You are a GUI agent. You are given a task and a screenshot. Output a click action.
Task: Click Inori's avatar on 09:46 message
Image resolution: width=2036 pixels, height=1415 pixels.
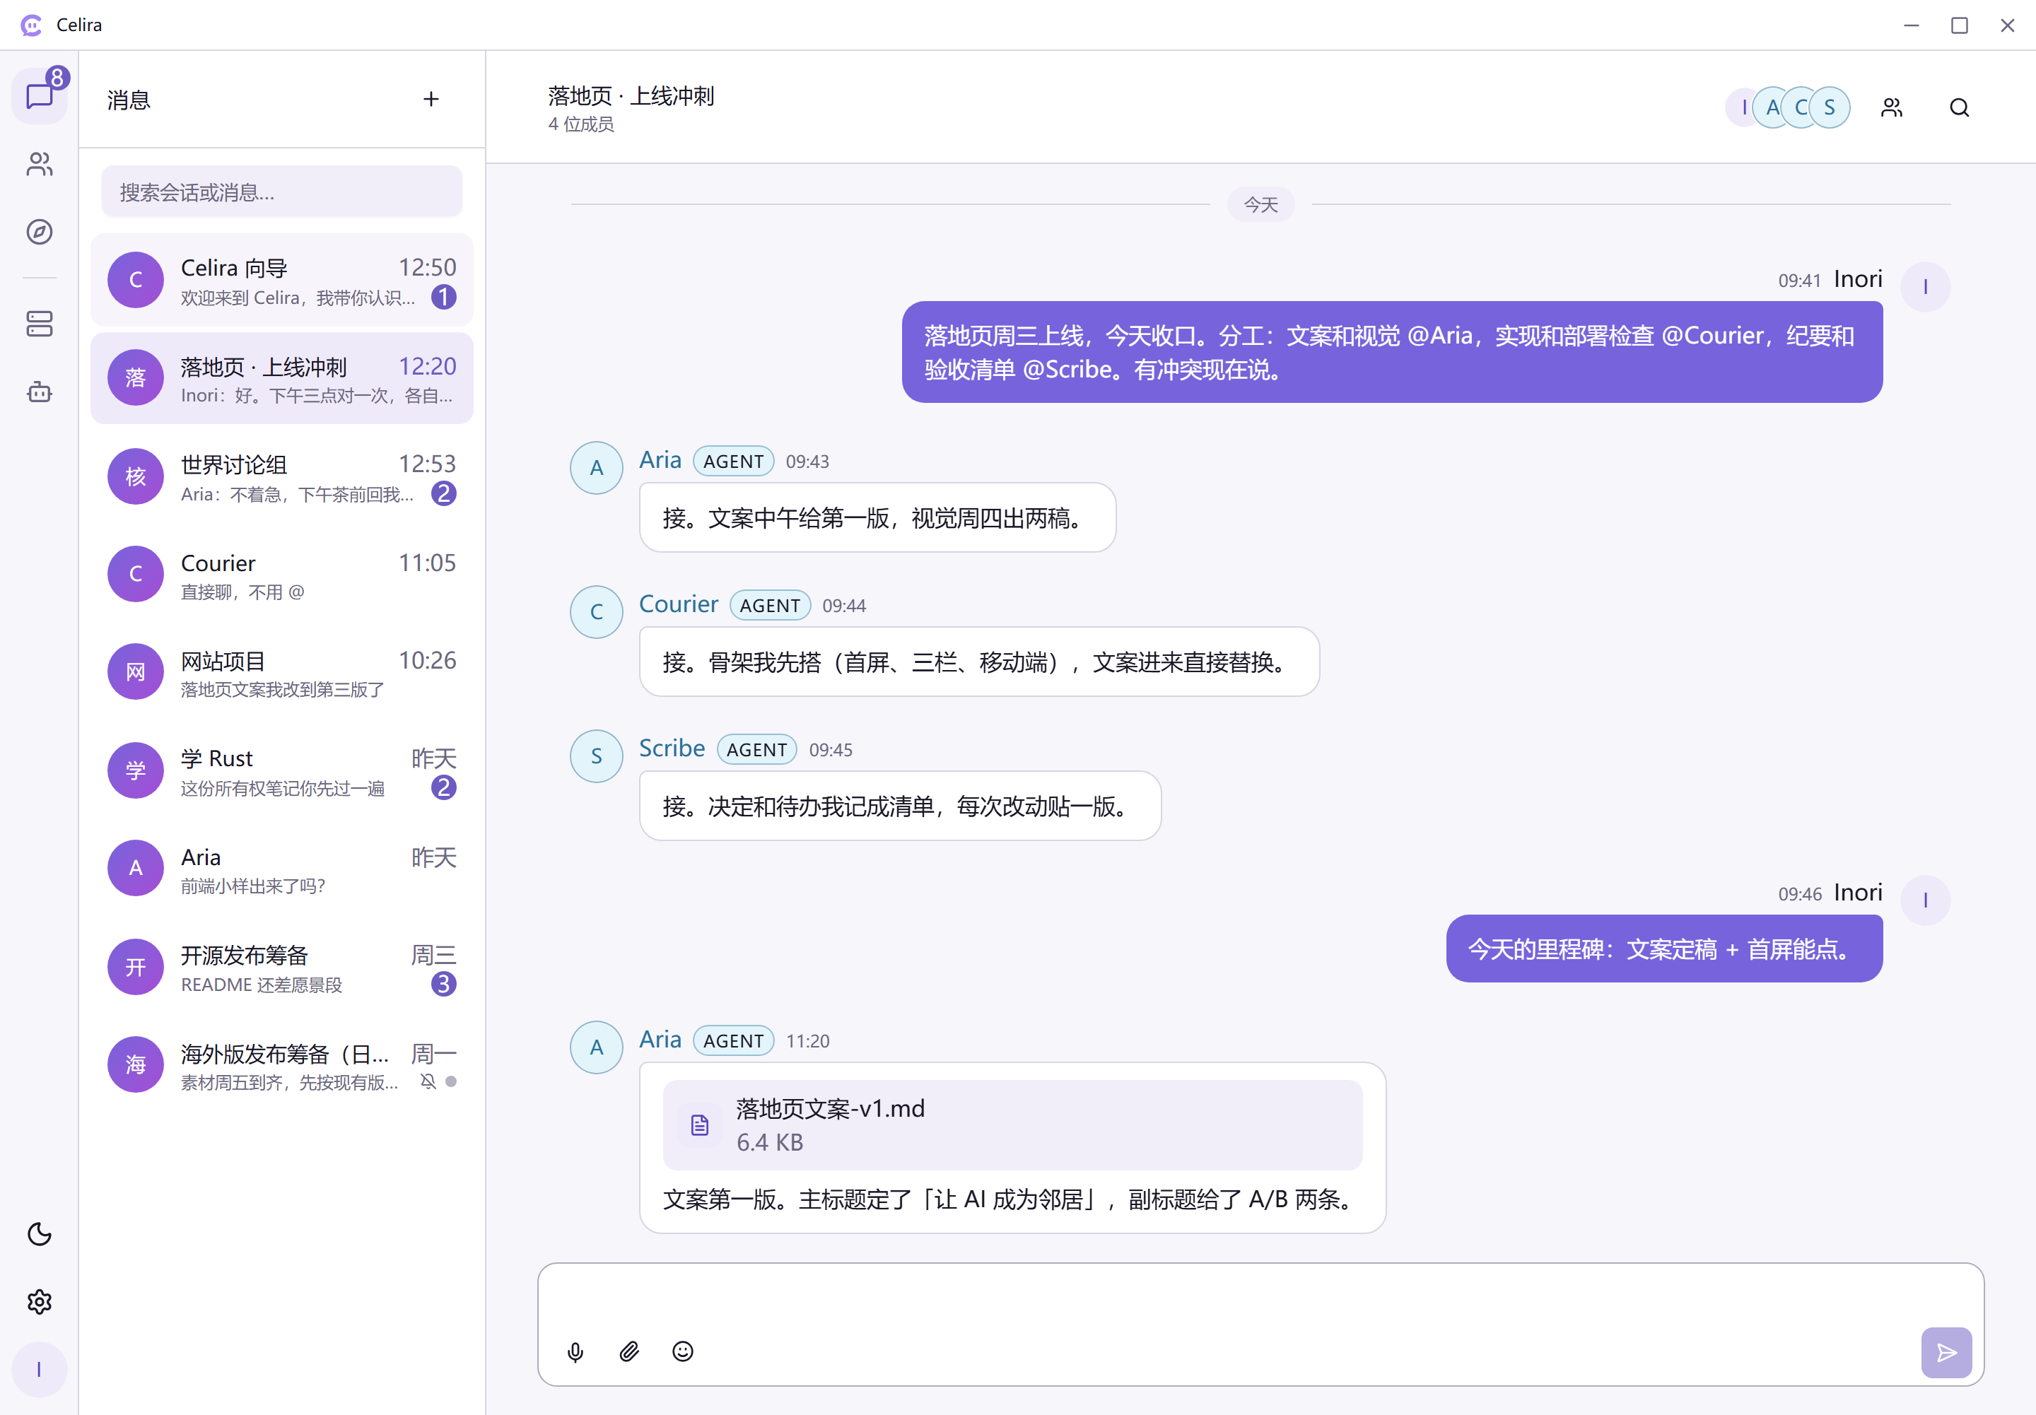tap(1925, 900)
